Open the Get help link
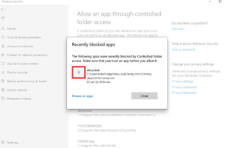This screenshot has height=148, width=229. coord(177,29)
